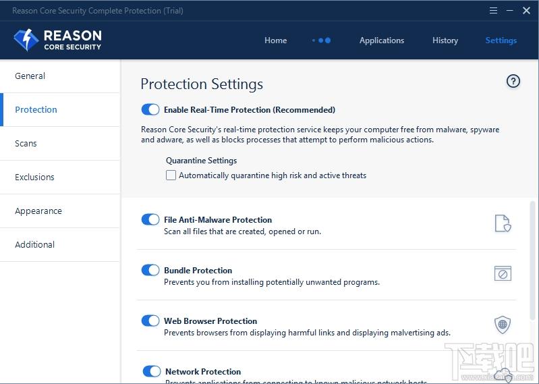The height and width of the screenshot is (384, 539).
Task: Go to the Home tab
Action: [276, 40]
